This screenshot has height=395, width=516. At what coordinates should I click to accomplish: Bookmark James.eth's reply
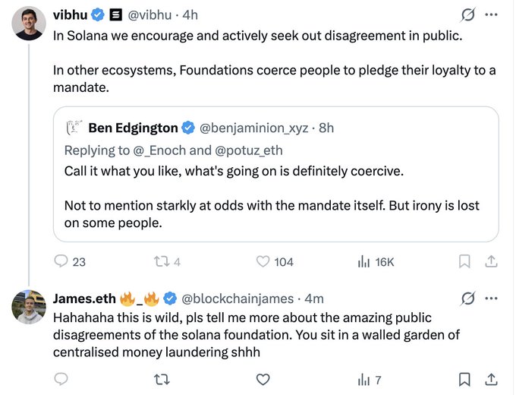[465, 378]
